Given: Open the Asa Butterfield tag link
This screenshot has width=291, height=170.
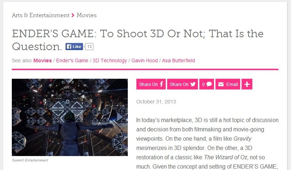Looking at the screenshot, I should click(178, 60).
